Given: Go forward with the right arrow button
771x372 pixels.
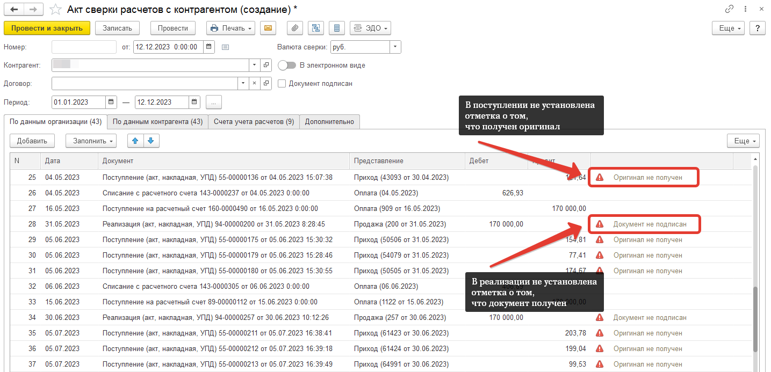Looking at the screenshot, I should [33, 9].
